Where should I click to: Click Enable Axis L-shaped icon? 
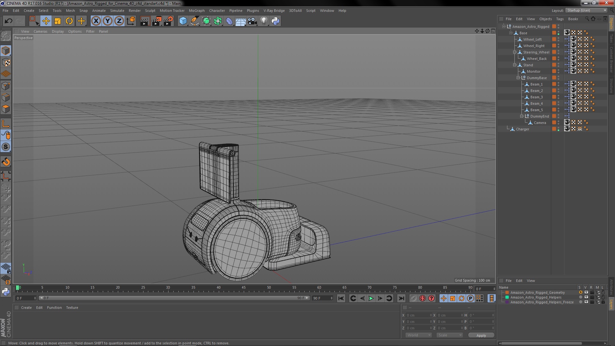6,124
